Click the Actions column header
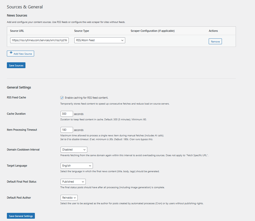Image resolution: width=255 pixels, height=221 pixels. tap(213, 31)
